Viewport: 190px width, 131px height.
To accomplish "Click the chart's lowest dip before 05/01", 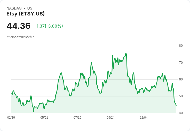I will pyautogui.click(x=34, y=112).
